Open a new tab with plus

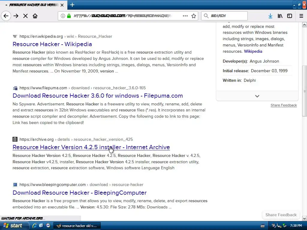click(72, 5)
